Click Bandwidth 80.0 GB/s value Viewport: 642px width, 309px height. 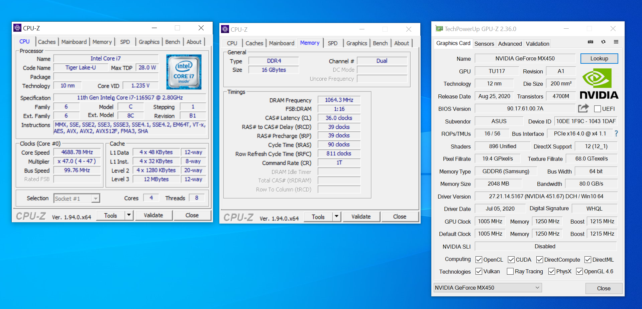click(x=591, y=184)
